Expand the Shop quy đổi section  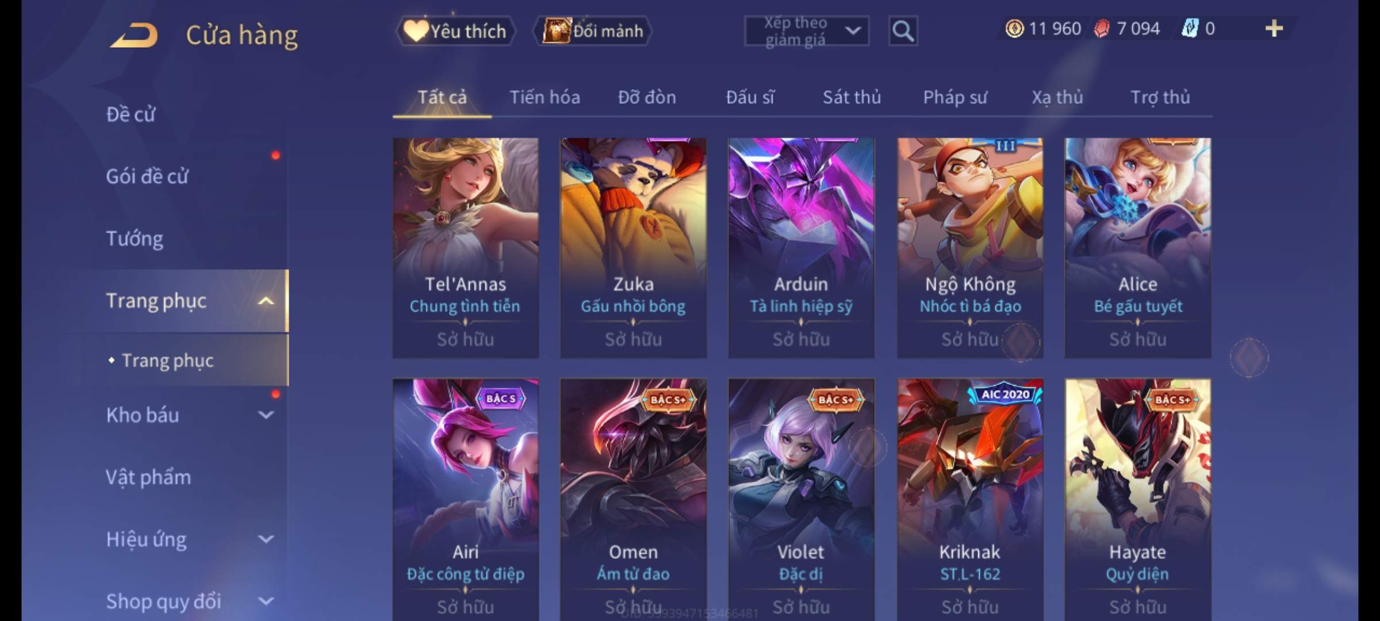[x=266, y=601]
